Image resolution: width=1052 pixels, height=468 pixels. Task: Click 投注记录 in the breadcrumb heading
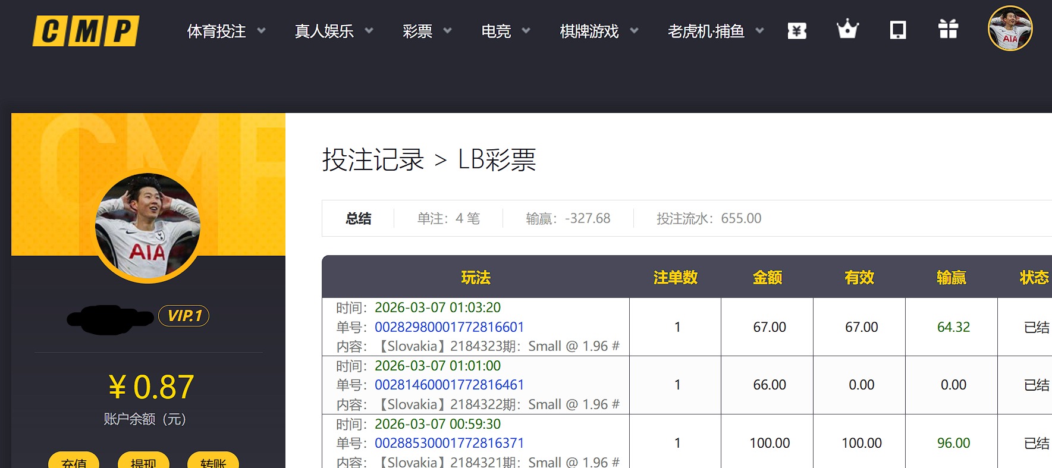pos(373,160)
